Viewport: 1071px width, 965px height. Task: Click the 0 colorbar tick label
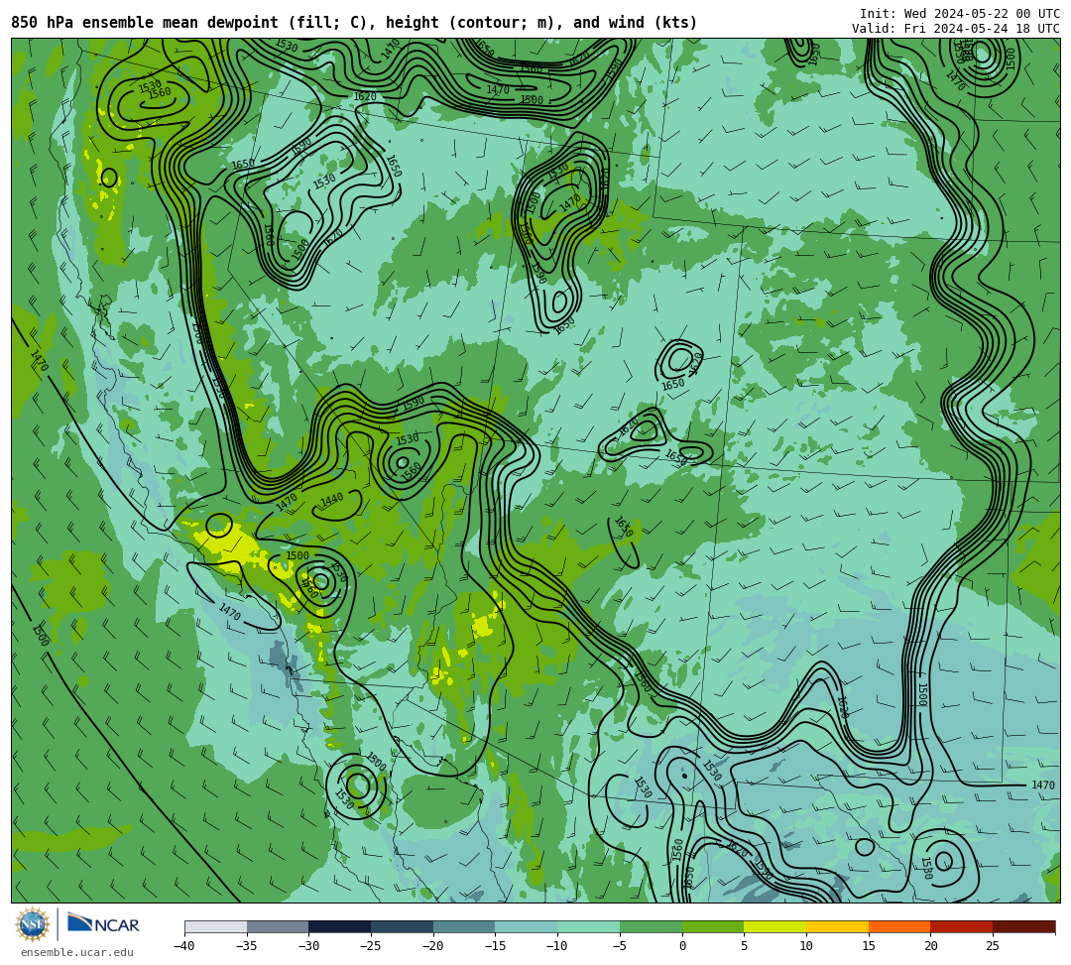pyautogui.click(x=682, y=946)
